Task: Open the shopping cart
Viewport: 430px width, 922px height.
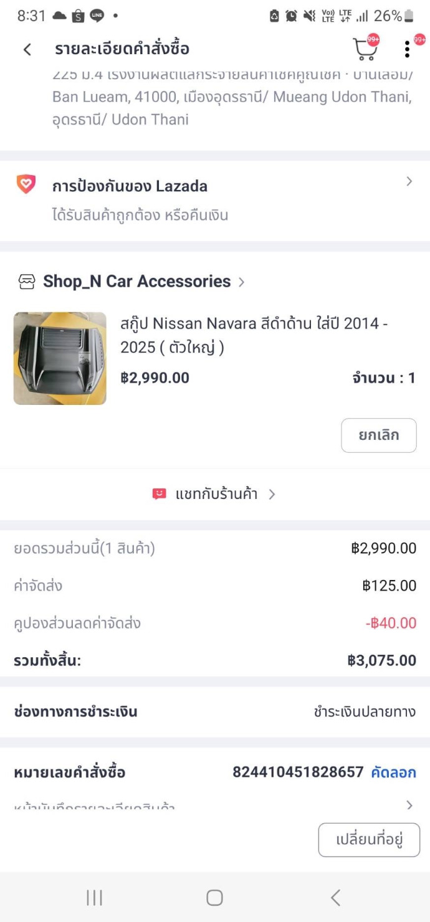Action: [x=365, y=49]
